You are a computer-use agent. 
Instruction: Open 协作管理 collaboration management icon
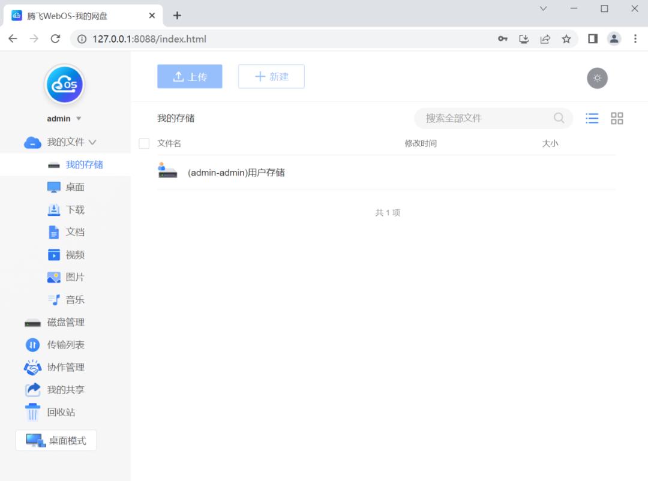click(32, 367)
